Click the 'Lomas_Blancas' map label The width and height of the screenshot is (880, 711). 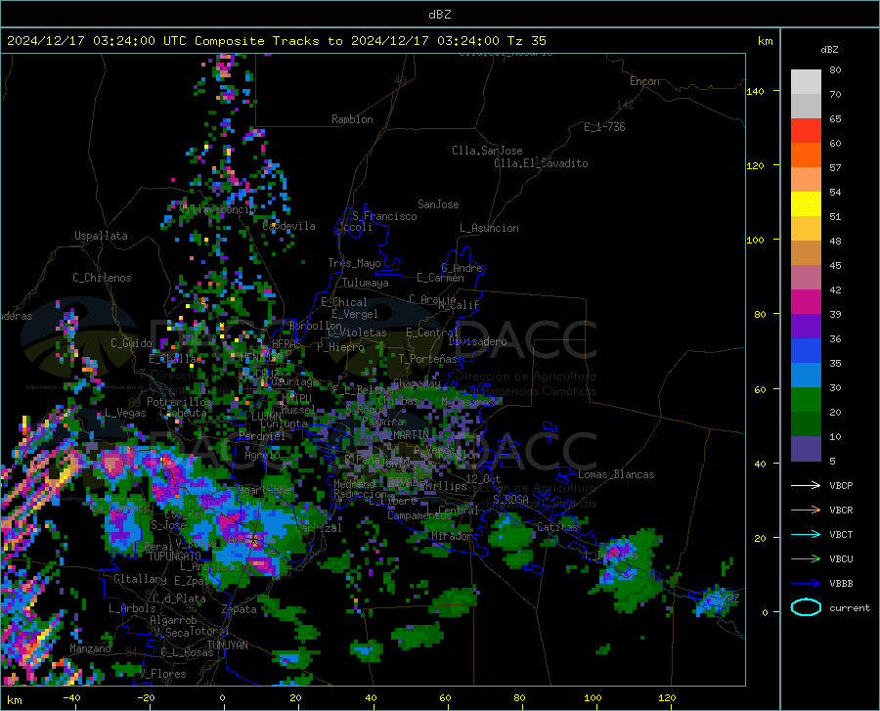(x=616, y=474)
